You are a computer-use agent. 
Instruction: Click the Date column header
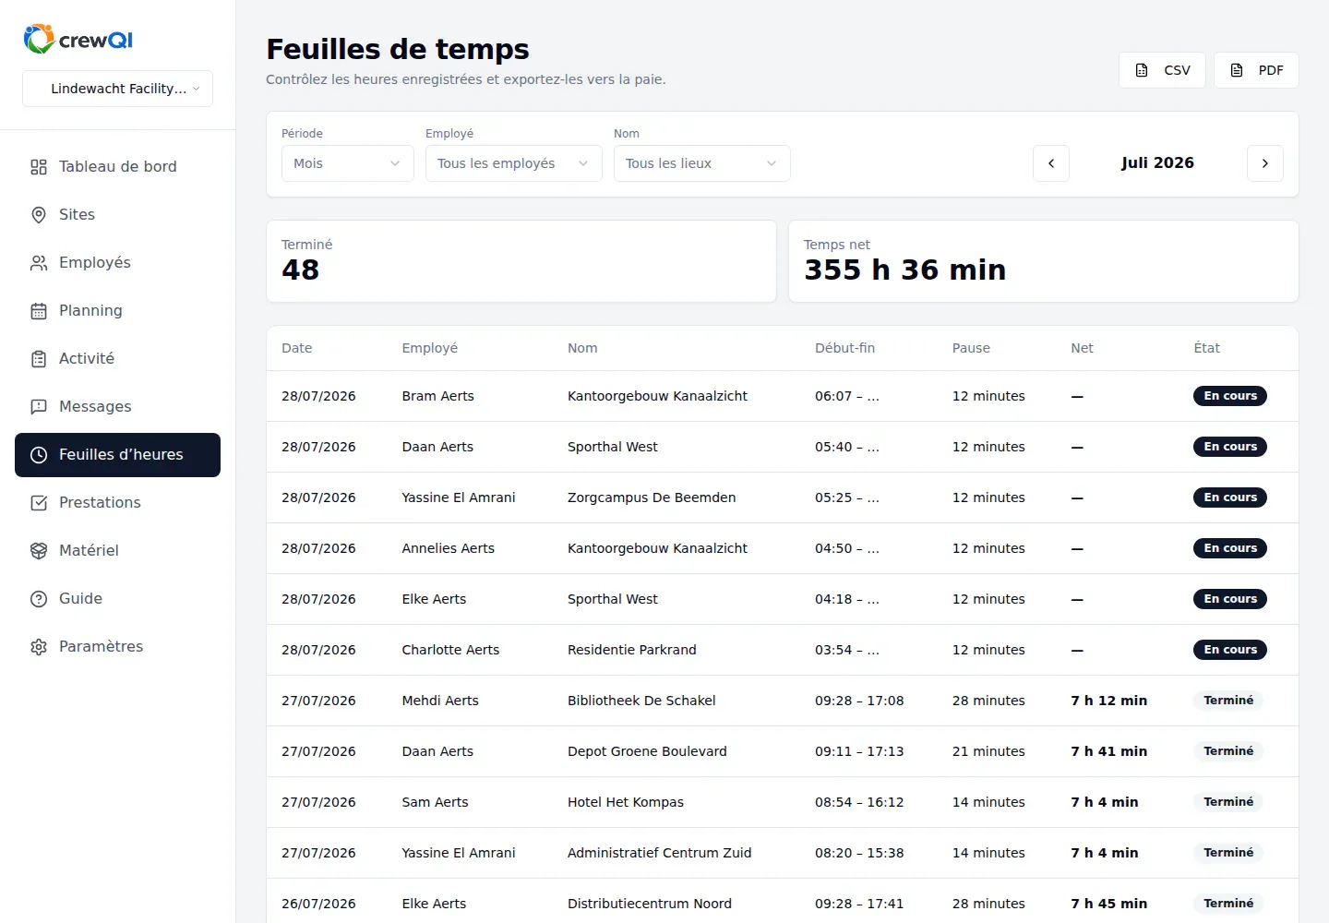[297, 348]
